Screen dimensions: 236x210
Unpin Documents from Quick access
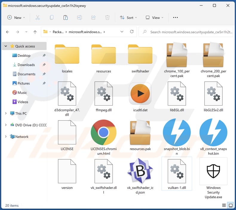(44, 74)
